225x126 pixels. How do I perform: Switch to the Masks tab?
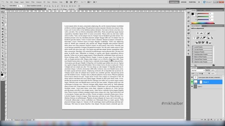(x=205, y=26)
